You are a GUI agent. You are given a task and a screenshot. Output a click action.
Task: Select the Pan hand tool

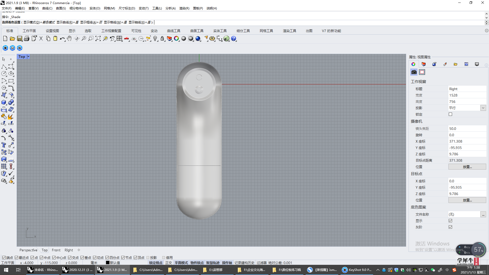click(69, 39)
